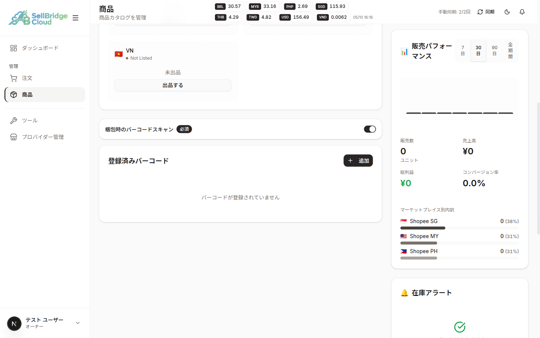The height and width of the screenshot is (338, 540).
Task: Click the 必須 badge
Action: 184,129
